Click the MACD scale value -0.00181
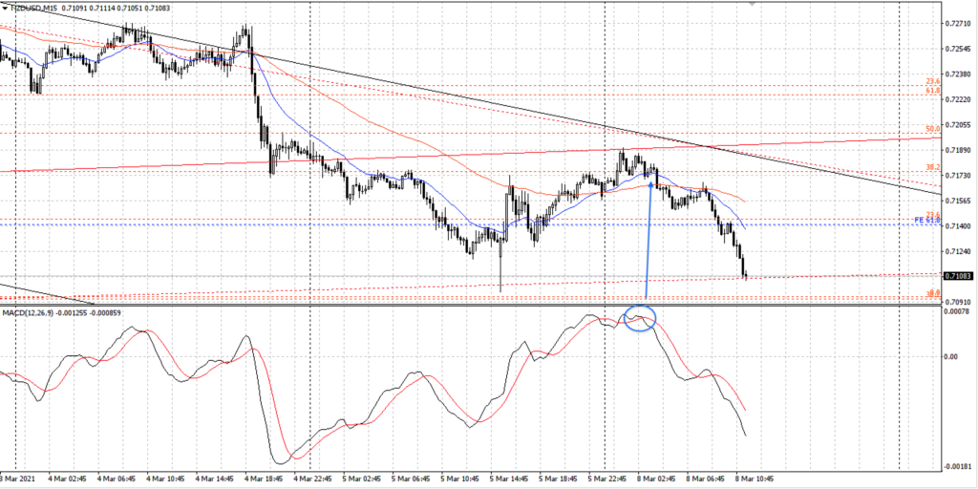The height and width of the screenshot is (489, 978). [957, 466]
